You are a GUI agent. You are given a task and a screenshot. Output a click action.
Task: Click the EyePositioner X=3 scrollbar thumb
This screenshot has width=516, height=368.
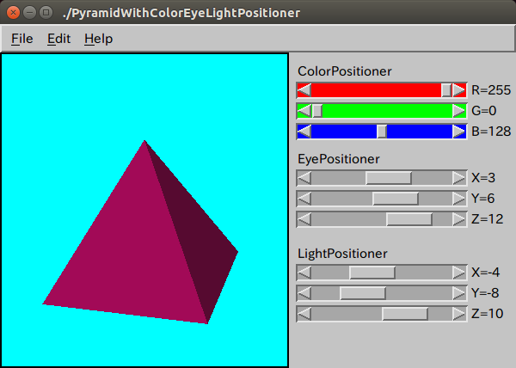[389, 178]
